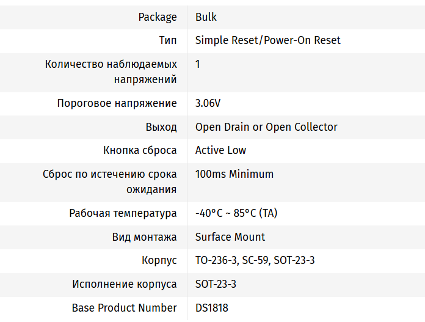The height and width of the screenshot is (322, 425).
Task: Click the "Количество наблюдаемых напряжений" label
Action: (x=111, y=71)
